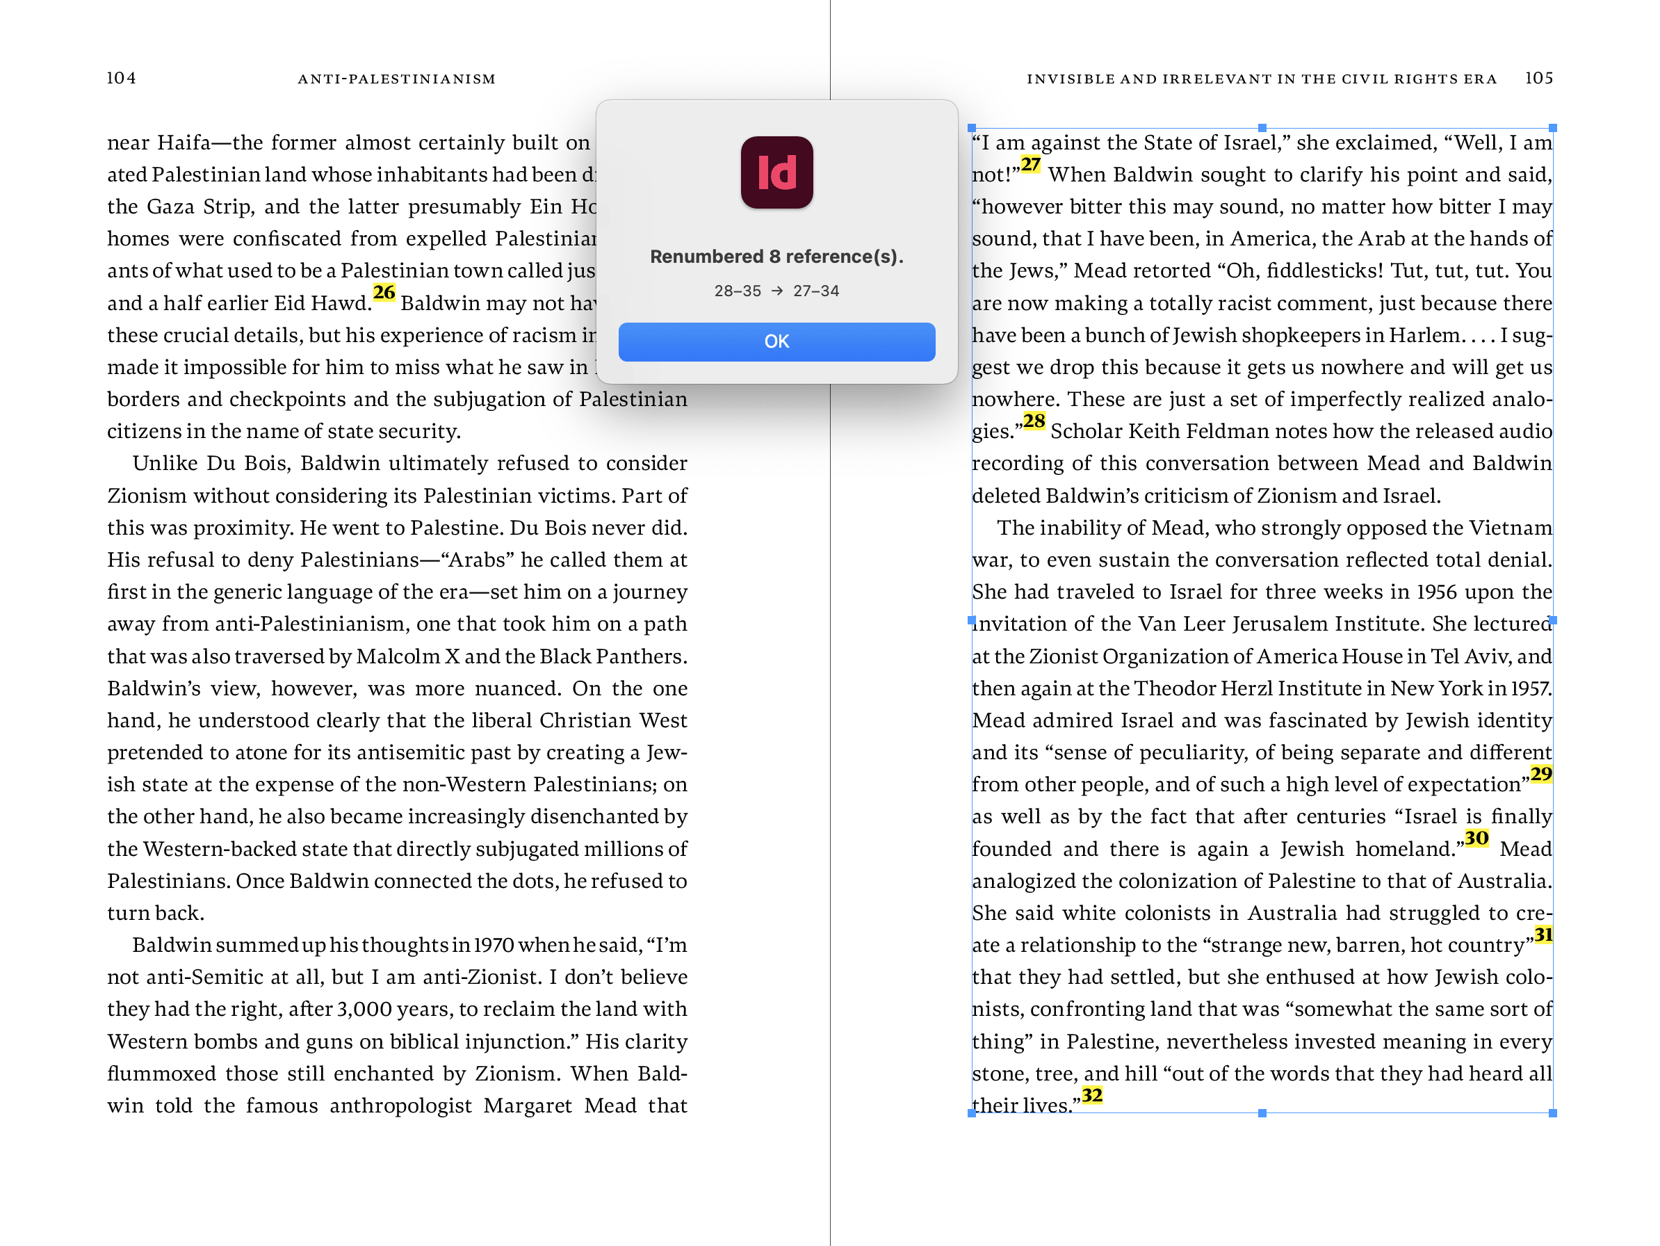Click the ANTI-PALESTINIANISM running header
Screen dimensions: 1660x1246
pyautogui.click(x=396, y=79)
